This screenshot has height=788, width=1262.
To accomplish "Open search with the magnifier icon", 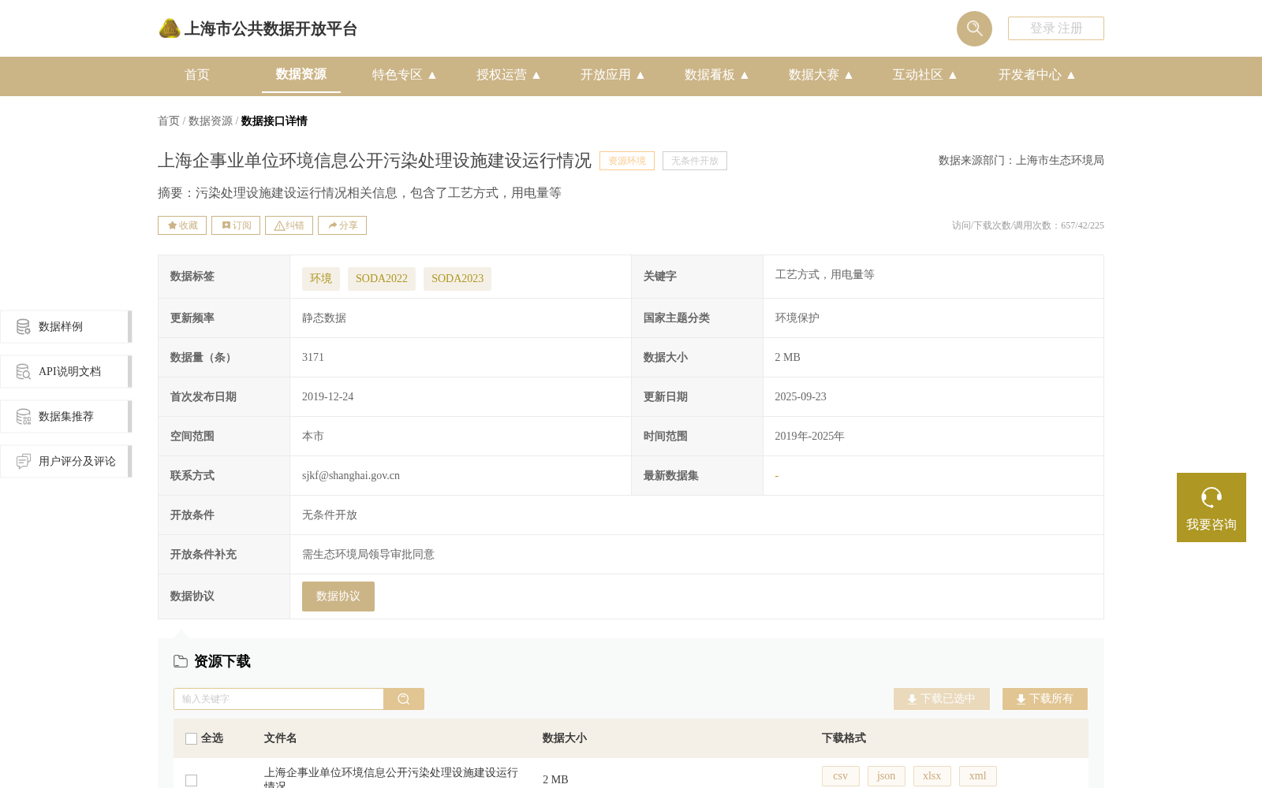I will (974, 28).
